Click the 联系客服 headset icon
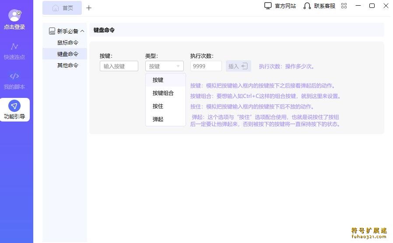The image size is (393, 243). pyautogui.click(x=307, y=6)
